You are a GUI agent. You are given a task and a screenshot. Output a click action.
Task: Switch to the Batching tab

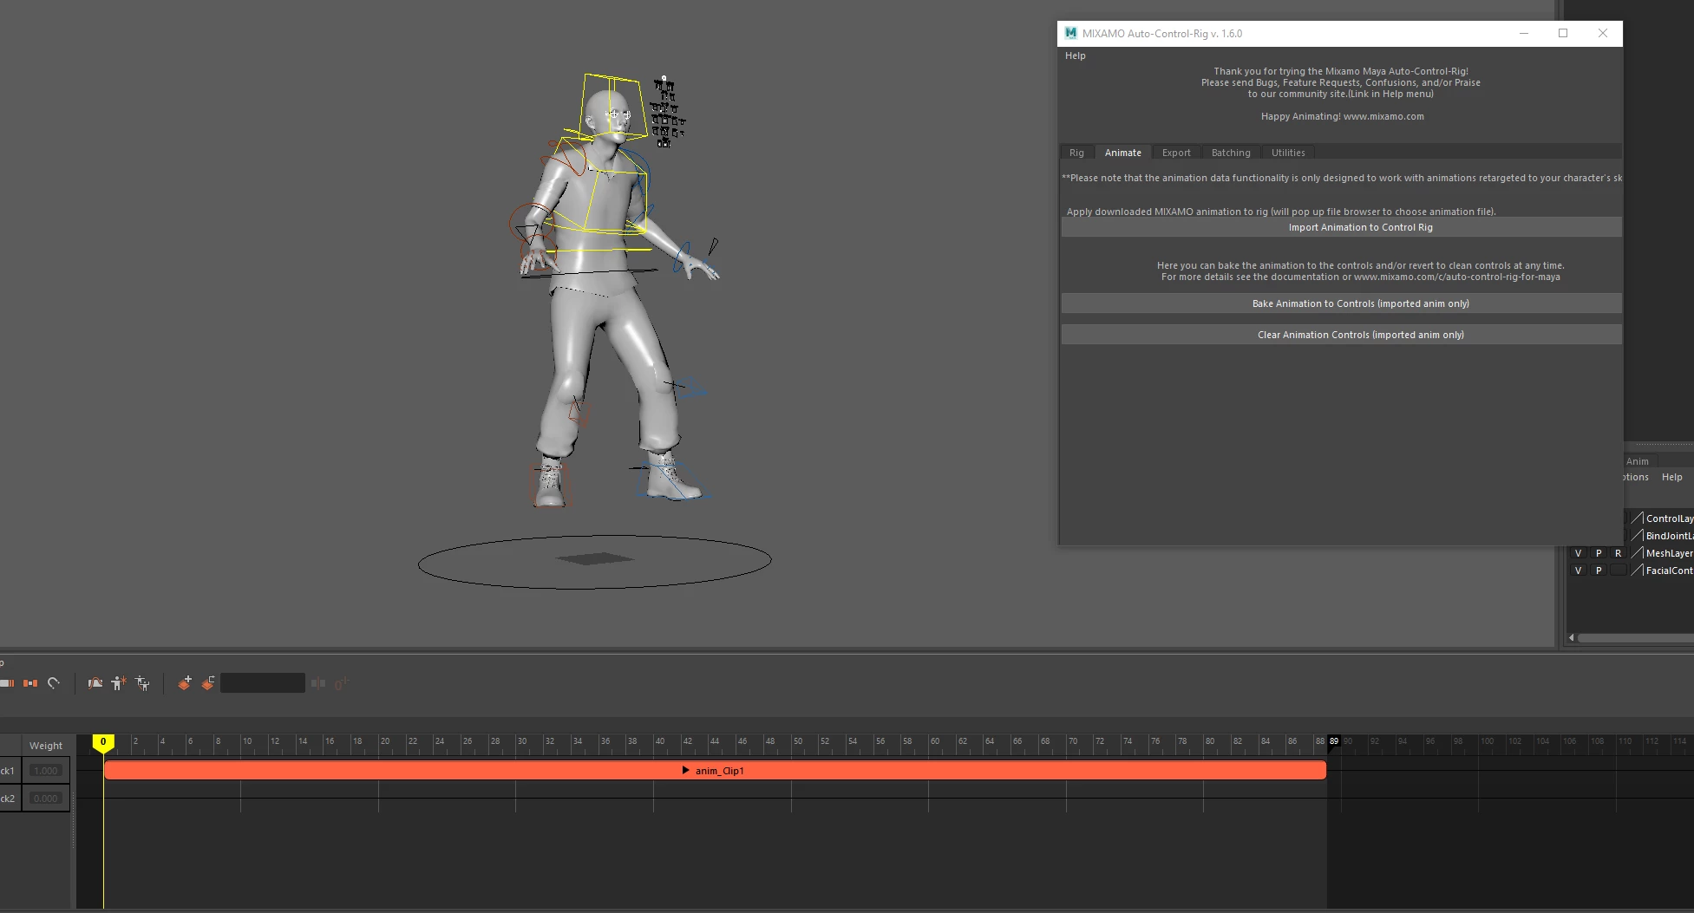[x=1231, y=153]
